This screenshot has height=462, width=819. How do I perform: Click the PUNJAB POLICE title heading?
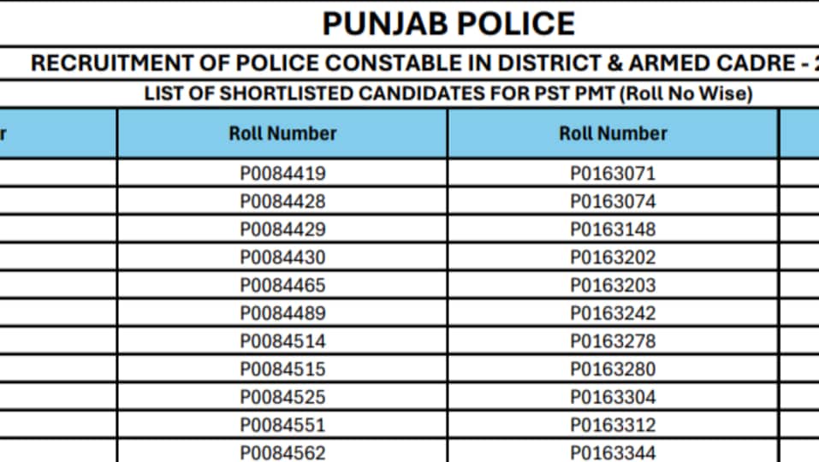[448, 24]
